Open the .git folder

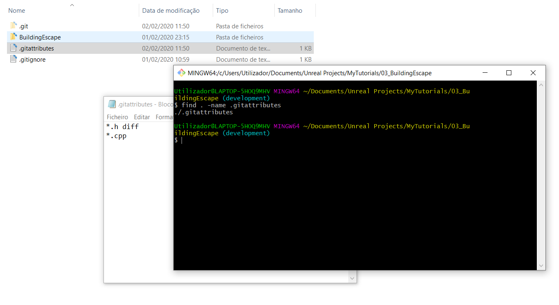coord(23,25)
